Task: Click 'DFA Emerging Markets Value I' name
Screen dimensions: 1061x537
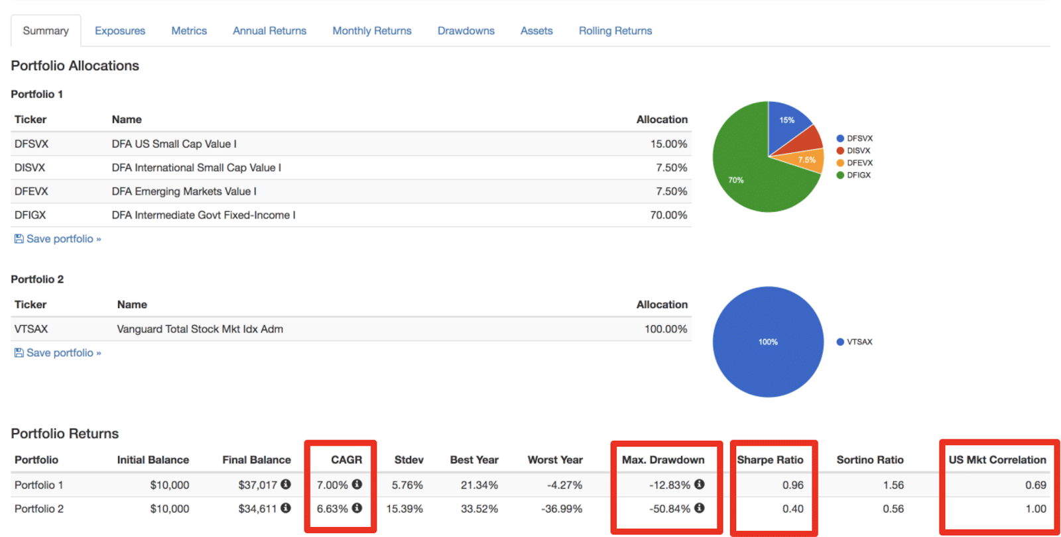Action: (x=184, y=191)
